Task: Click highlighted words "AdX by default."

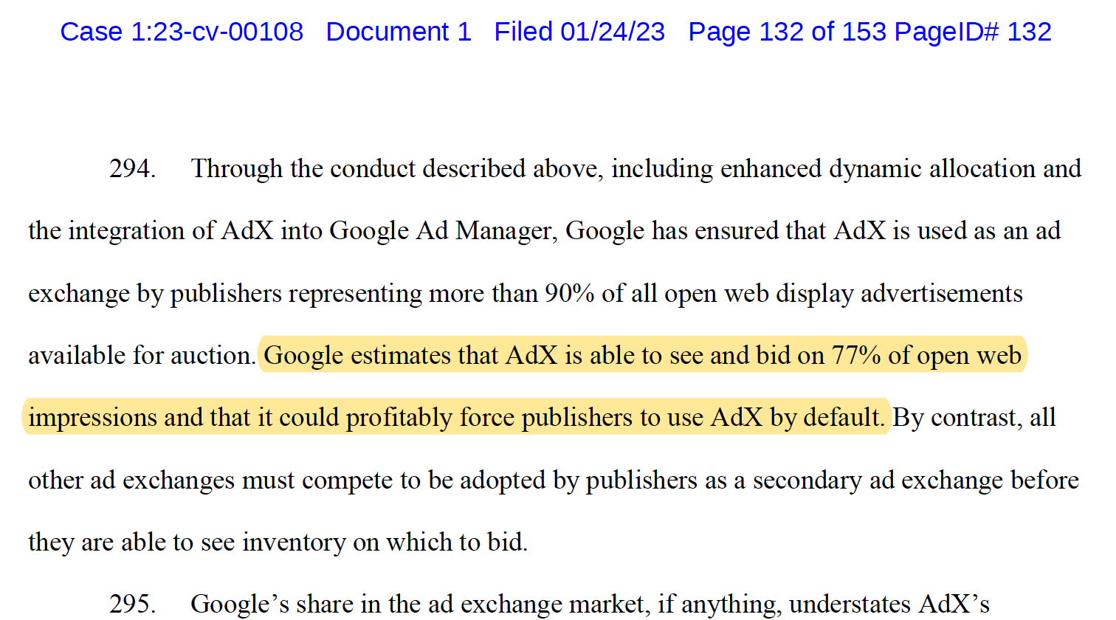Action: tap(798, 418)
